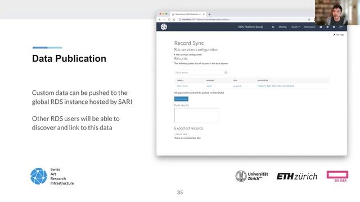The image size is (360, 202).
Task: Sort by the currentState column header
Action: point(263,80)
